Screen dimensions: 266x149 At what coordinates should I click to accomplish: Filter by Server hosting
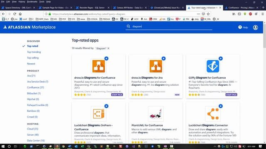[33, 135]
